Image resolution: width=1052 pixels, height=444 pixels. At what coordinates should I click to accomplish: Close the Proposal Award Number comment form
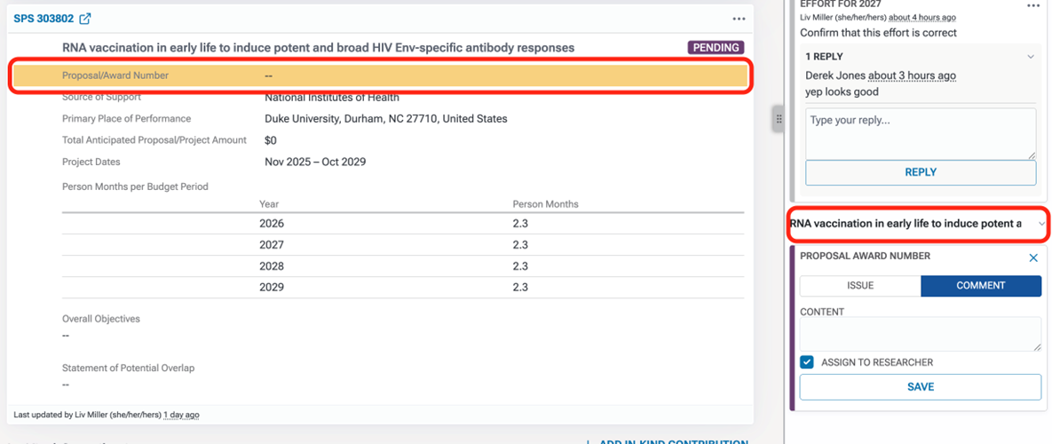(x=1033, y=258)
